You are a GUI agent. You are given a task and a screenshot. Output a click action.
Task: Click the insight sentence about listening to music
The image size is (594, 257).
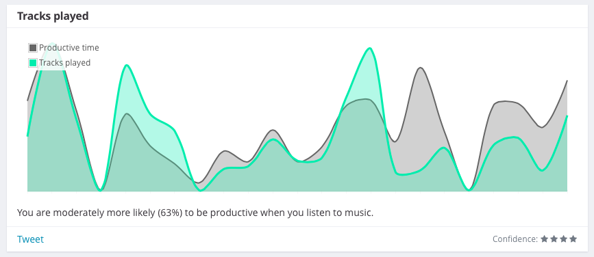point(195,213)
